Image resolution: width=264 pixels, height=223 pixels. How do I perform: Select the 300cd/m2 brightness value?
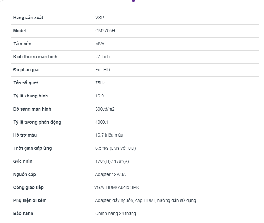(105, 109)
